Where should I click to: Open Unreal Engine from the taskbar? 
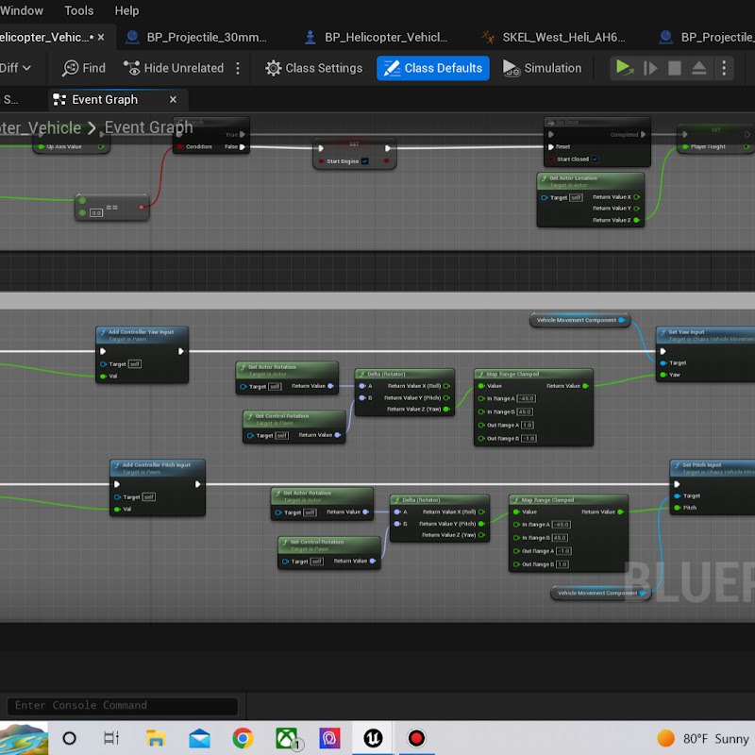coord(373,738)
